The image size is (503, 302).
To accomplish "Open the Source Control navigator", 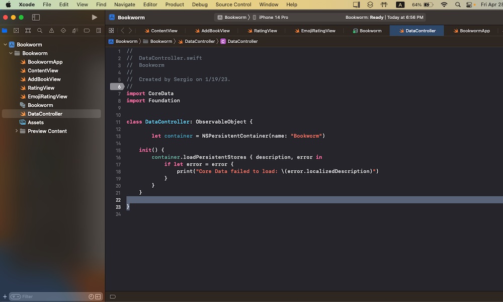I will (16, 31).
